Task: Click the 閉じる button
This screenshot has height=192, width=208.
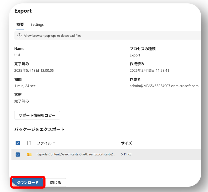Action: 55,183
